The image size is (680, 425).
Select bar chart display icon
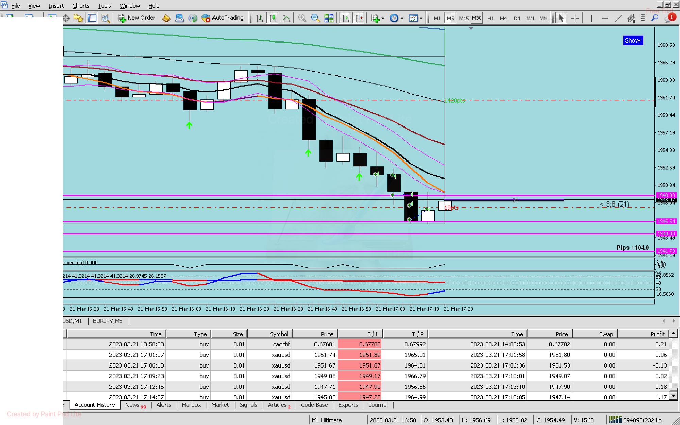(x=260, y=18)
